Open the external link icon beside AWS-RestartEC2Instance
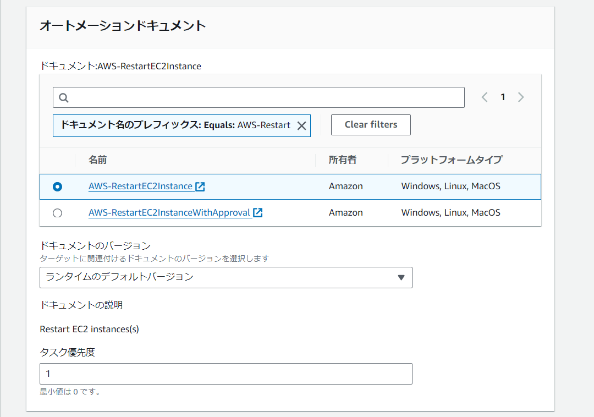 click(x=200, y=186)
